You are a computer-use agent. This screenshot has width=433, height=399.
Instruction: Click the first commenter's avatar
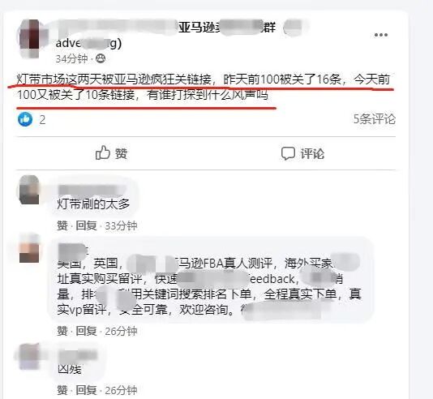29,190
